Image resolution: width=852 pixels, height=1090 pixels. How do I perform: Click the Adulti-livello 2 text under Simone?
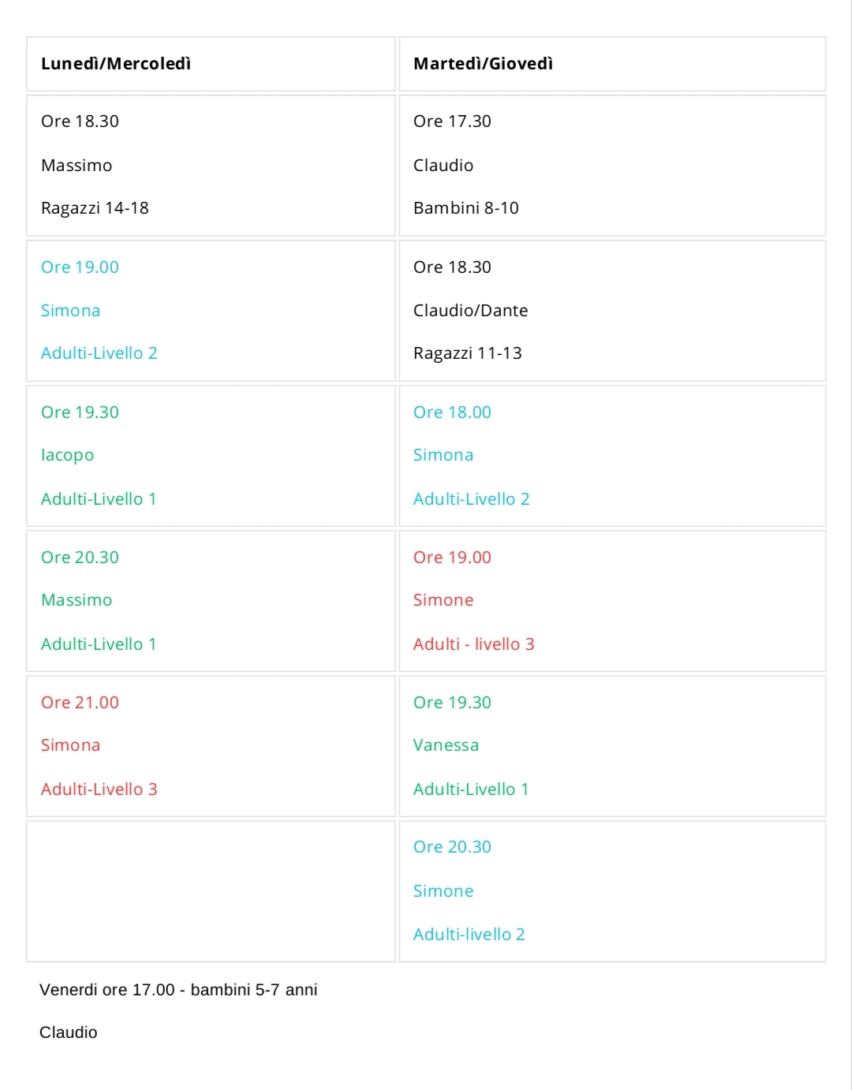point(469,935)
